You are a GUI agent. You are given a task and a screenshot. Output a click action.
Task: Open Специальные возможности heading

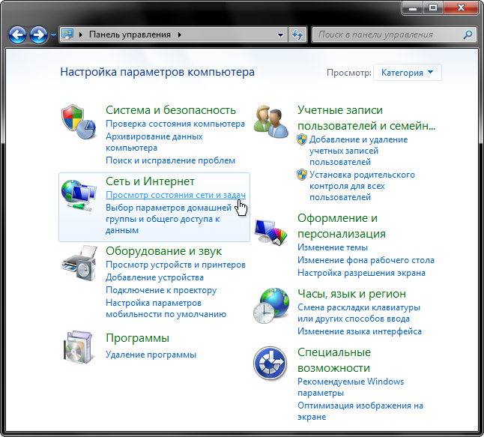(334, 360)
